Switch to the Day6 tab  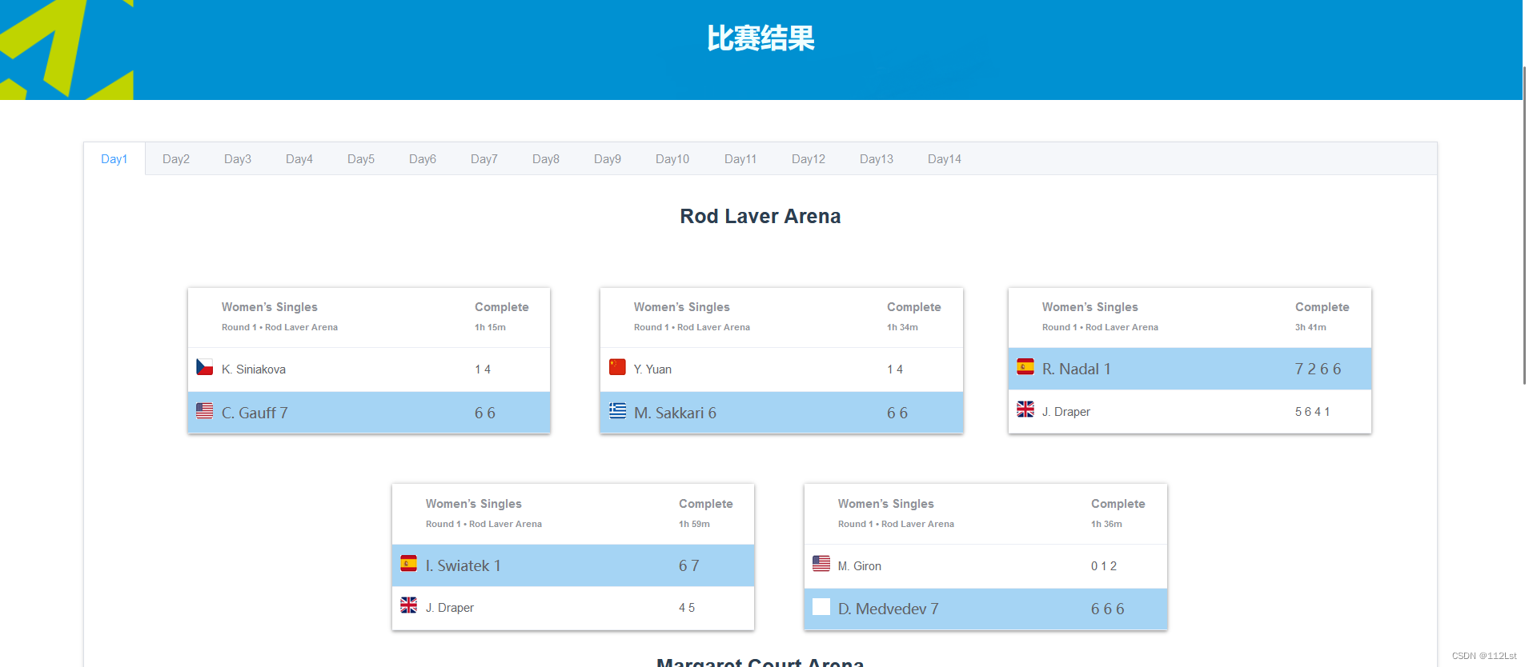tap(423, 159)
